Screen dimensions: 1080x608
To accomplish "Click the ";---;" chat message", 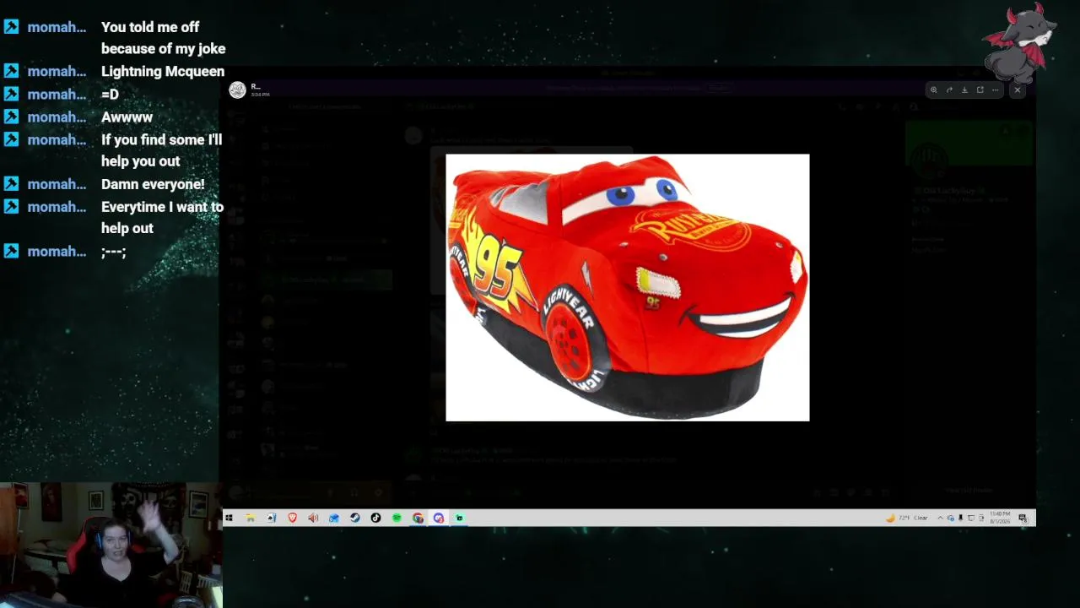I will (x=114, y=252).
